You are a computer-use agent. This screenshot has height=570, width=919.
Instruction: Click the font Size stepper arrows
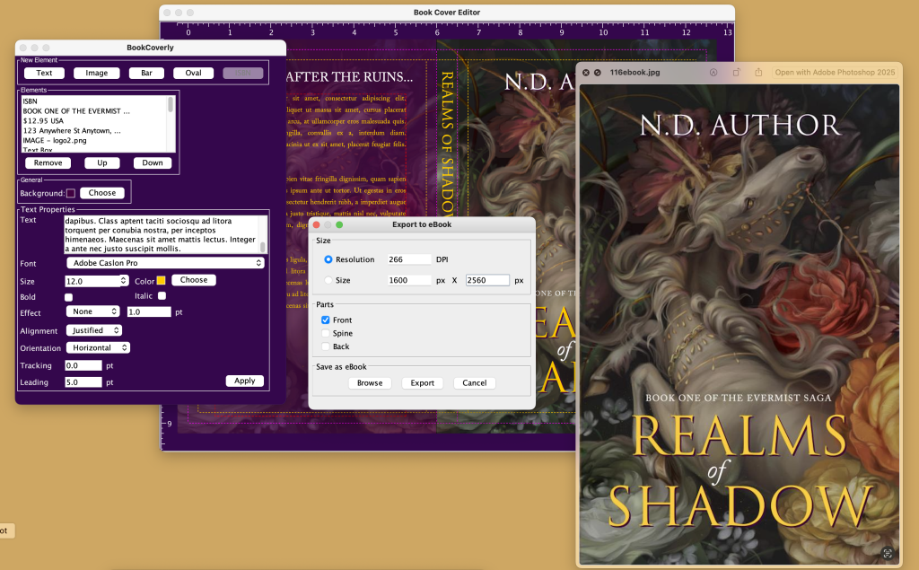click(x=124, y=281)
